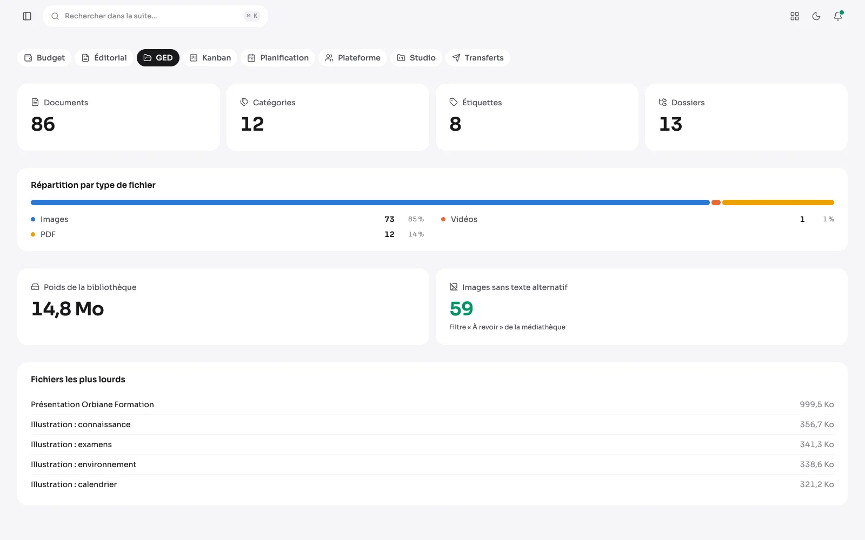Open the Budget tab
Screen dimensions: 865x540
[44, 58]
